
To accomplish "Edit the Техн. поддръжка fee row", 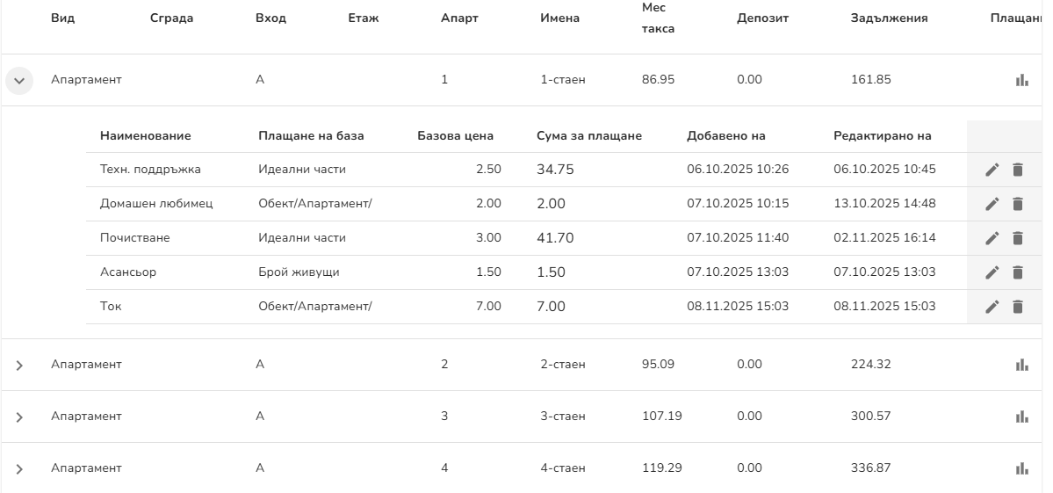I will 992,170.
